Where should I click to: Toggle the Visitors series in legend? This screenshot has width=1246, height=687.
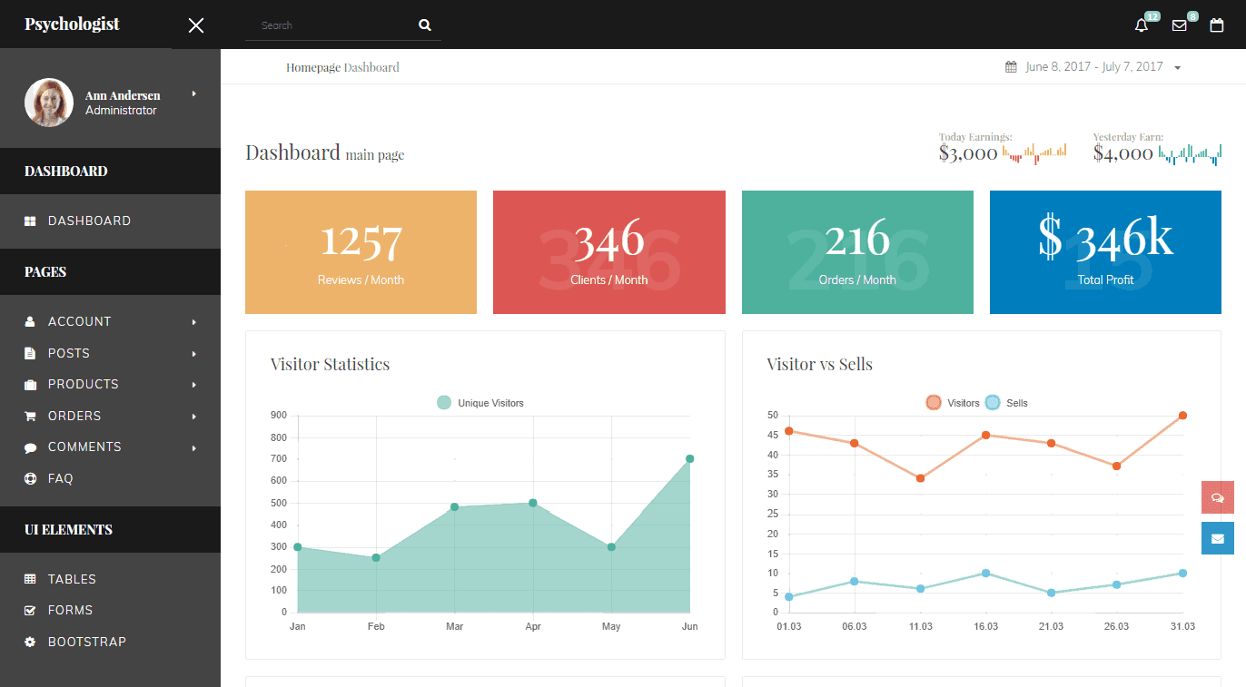click(x=953, y=403)
